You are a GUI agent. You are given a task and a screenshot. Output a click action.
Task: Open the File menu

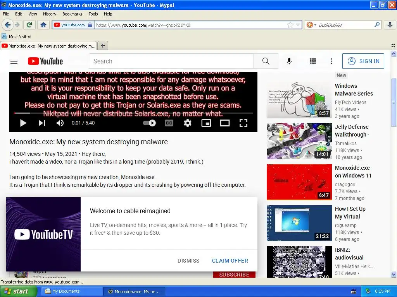click(6, 14)
